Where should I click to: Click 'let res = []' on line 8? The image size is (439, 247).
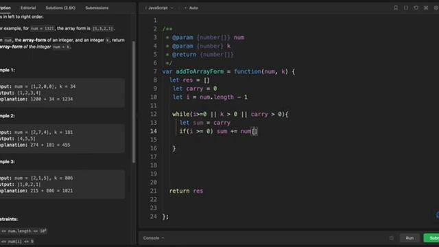[x=189, y=80]
